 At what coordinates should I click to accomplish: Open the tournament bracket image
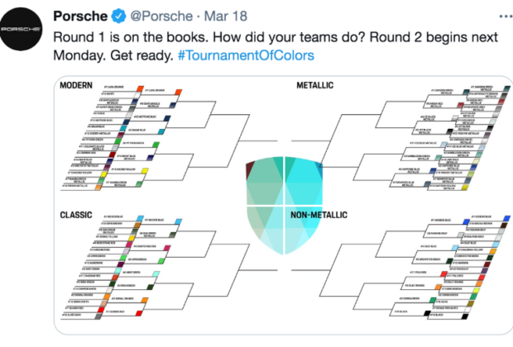283,206
